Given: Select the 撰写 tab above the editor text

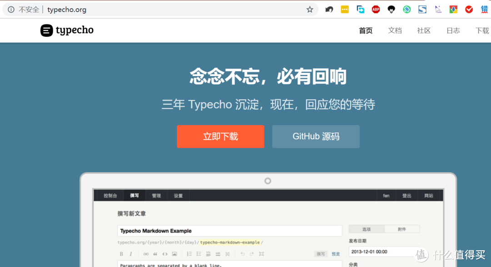Looking at the screenshot, I should 321,254.
